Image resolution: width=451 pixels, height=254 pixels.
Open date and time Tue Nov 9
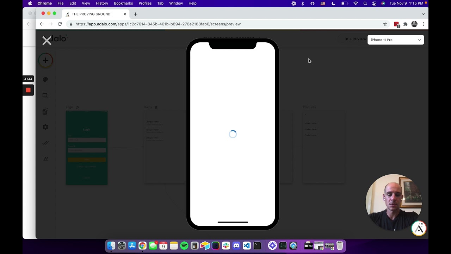coord(406,3)
